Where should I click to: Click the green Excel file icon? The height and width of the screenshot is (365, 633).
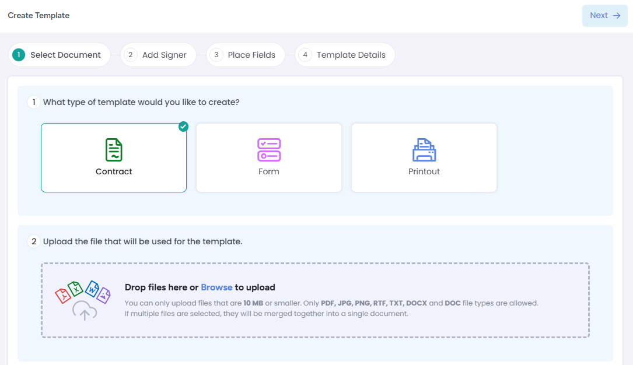(75, 289)
